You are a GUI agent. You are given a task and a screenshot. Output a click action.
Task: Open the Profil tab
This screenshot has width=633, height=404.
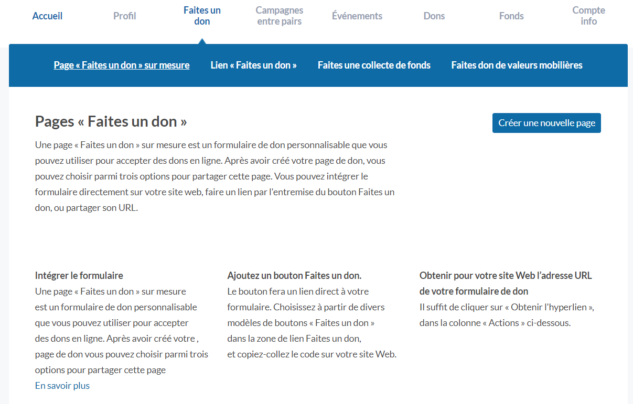tap(124, 16)
